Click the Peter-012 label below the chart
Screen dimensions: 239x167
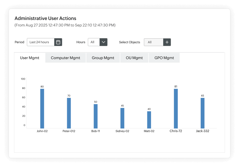click(x=69, y=131)
